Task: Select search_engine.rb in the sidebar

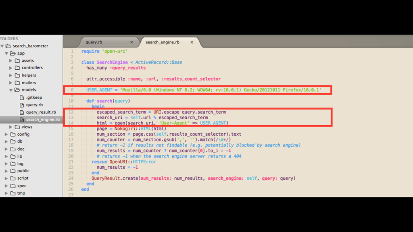Action: 43,120
